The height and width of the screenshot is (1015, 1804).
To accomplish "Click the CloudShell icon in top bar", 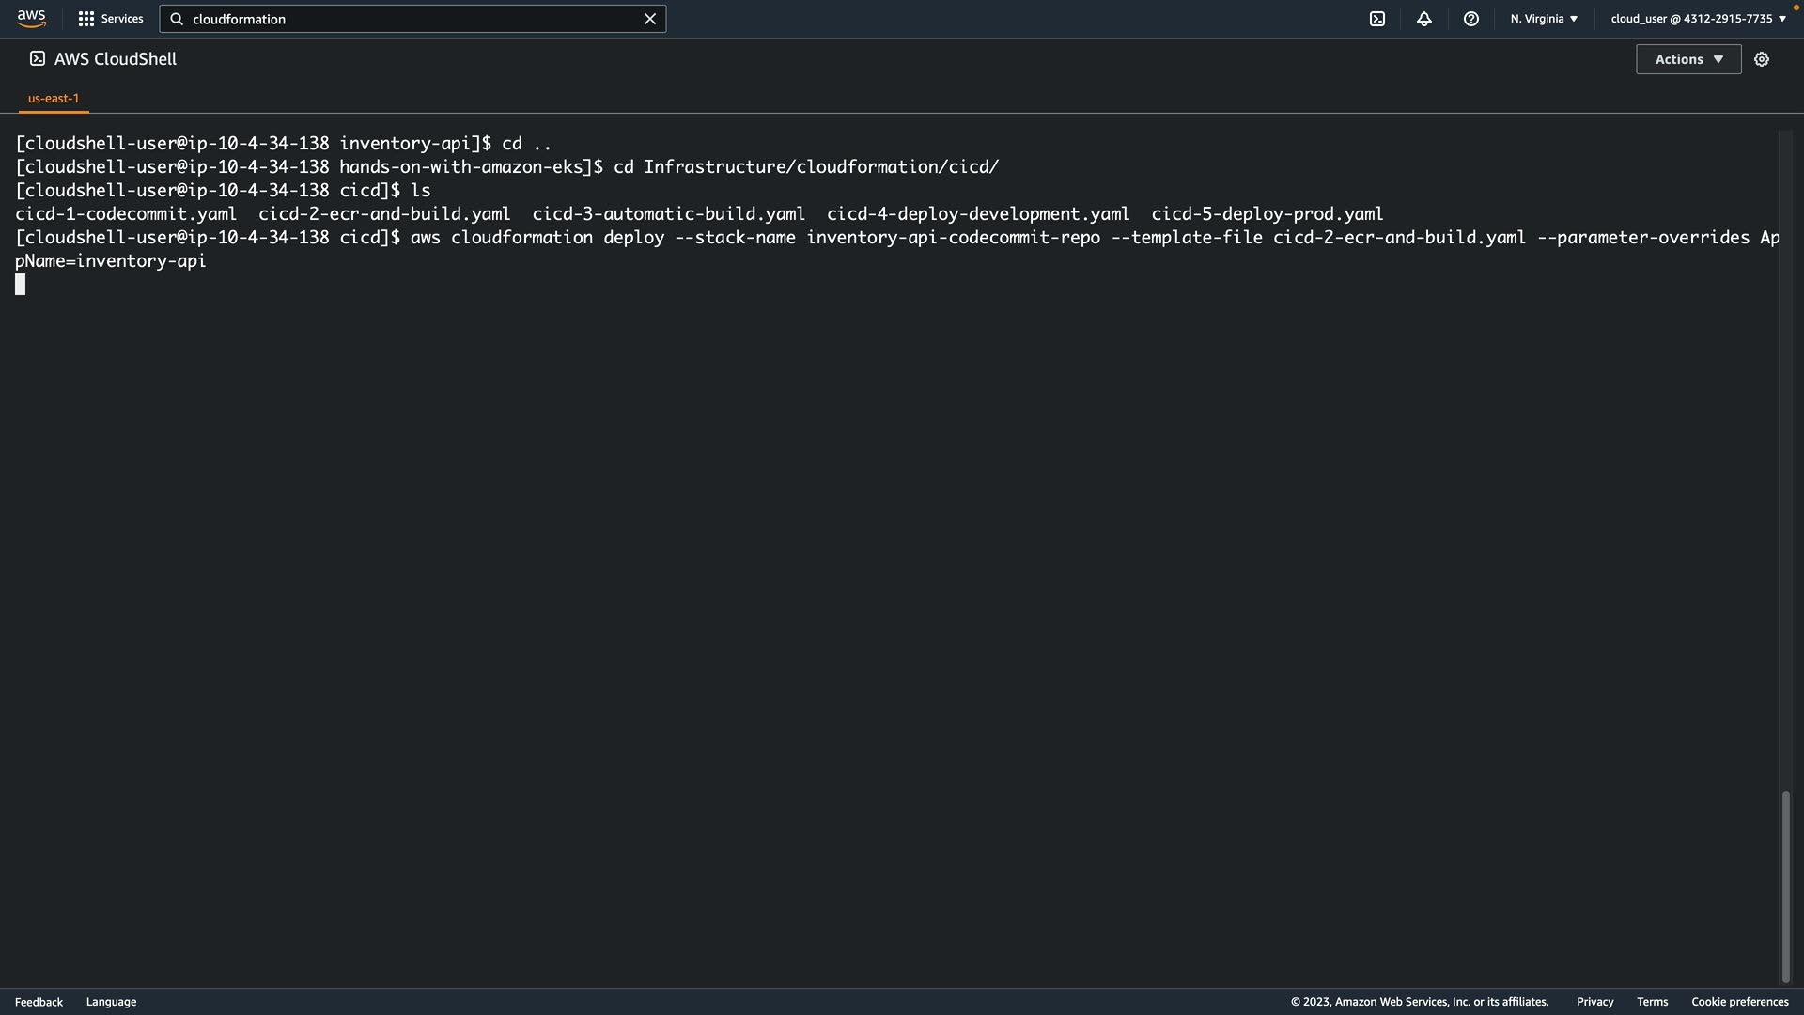I will coord(1376,19).
